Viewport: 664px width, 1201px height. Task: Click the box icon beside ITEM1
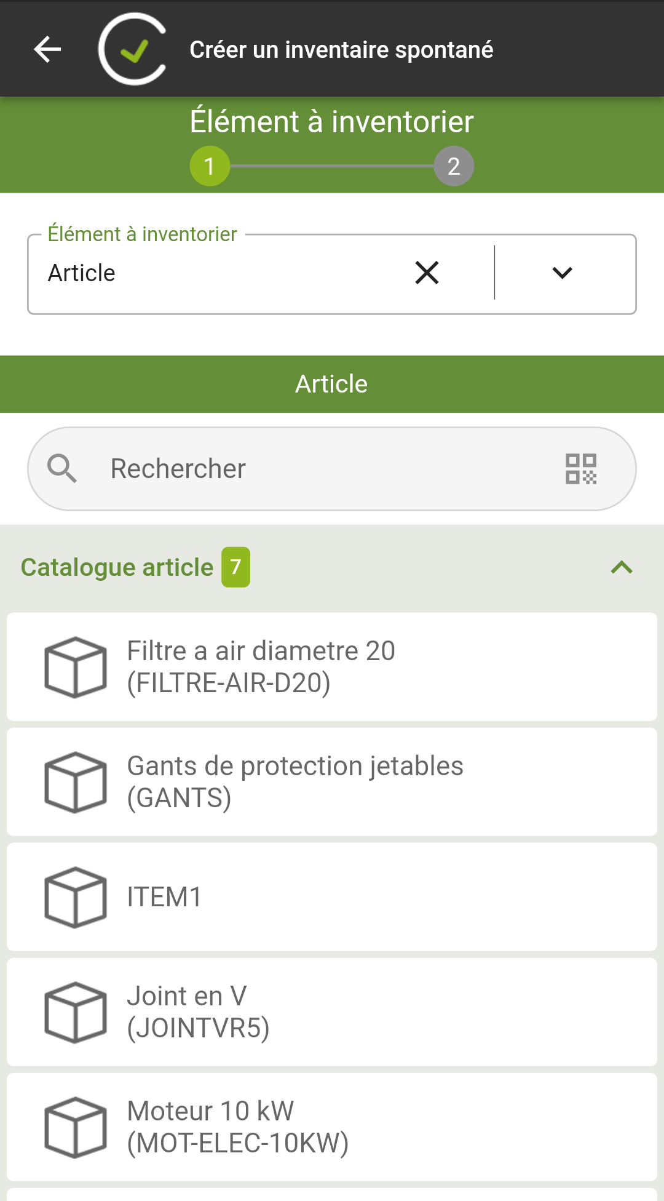(x=76, y=897)
